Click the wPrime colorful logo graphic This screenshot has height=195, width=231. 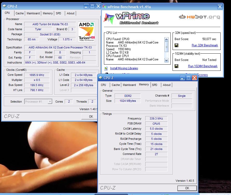point(109,18)
